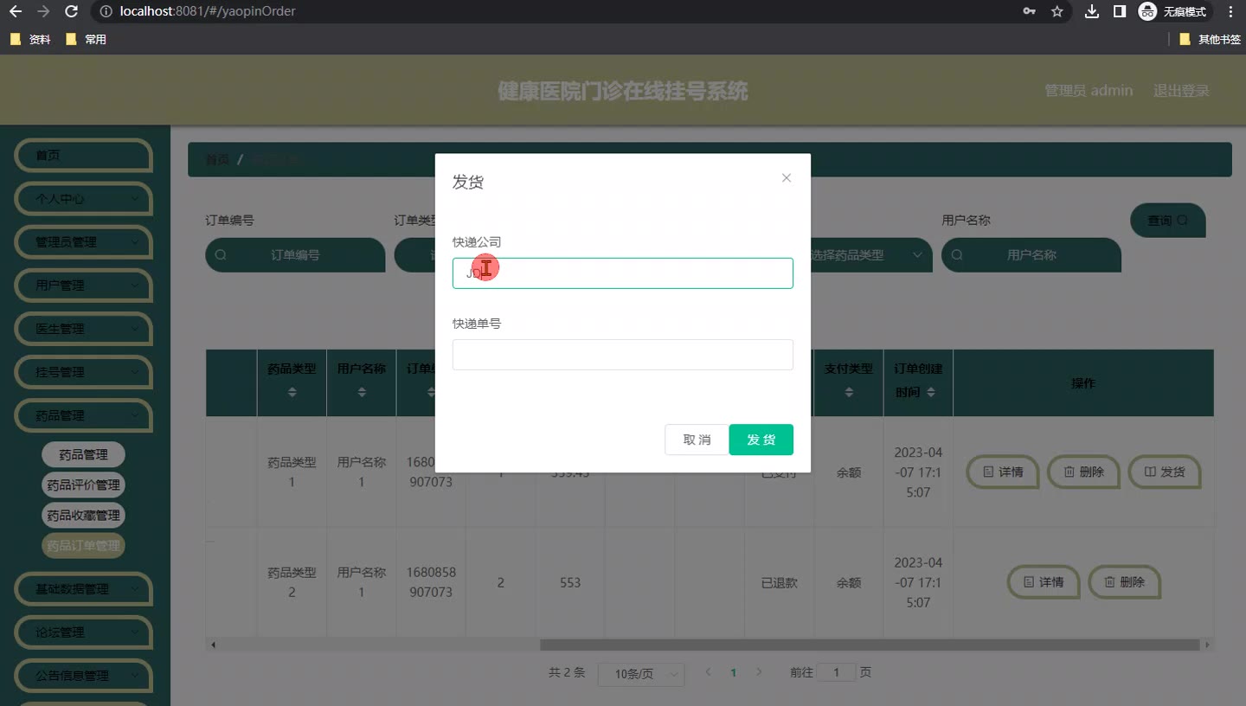This screenshot has width=1246, height=706.
Task: Go forward with browser forward arrow
Action: coord(43,11)
